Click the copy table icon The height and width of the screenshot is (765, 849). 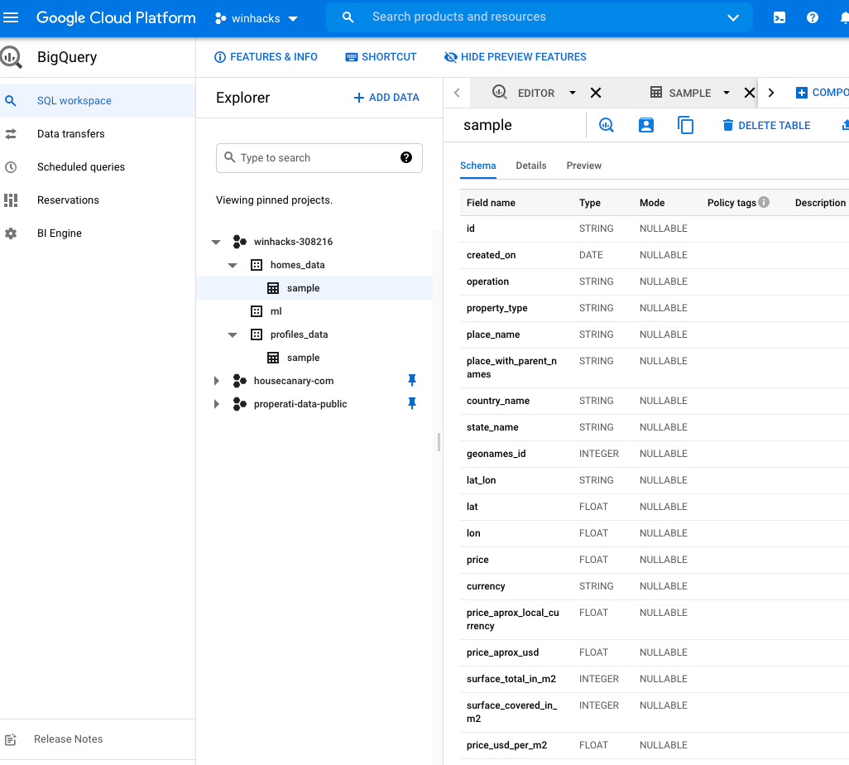point(685,125)
